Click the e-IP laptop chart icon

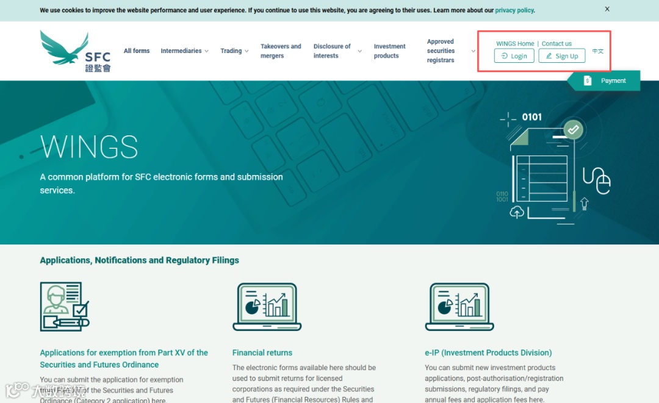coord(459,307)
